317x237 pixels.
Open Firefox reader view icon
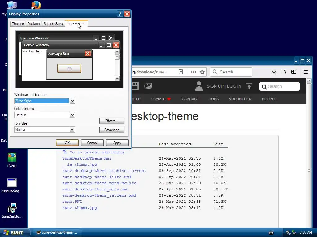[181, 72]
